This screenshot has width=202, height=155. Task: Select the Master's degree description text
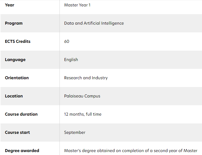(x=131, y=151)
